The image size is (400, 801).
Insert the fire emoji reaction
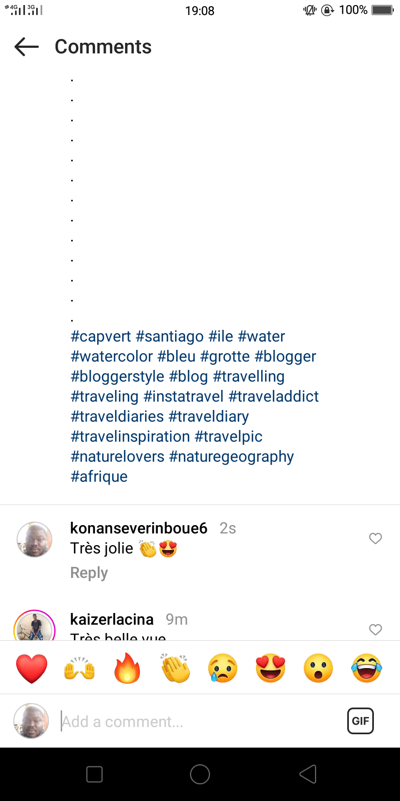click(127, 668)
